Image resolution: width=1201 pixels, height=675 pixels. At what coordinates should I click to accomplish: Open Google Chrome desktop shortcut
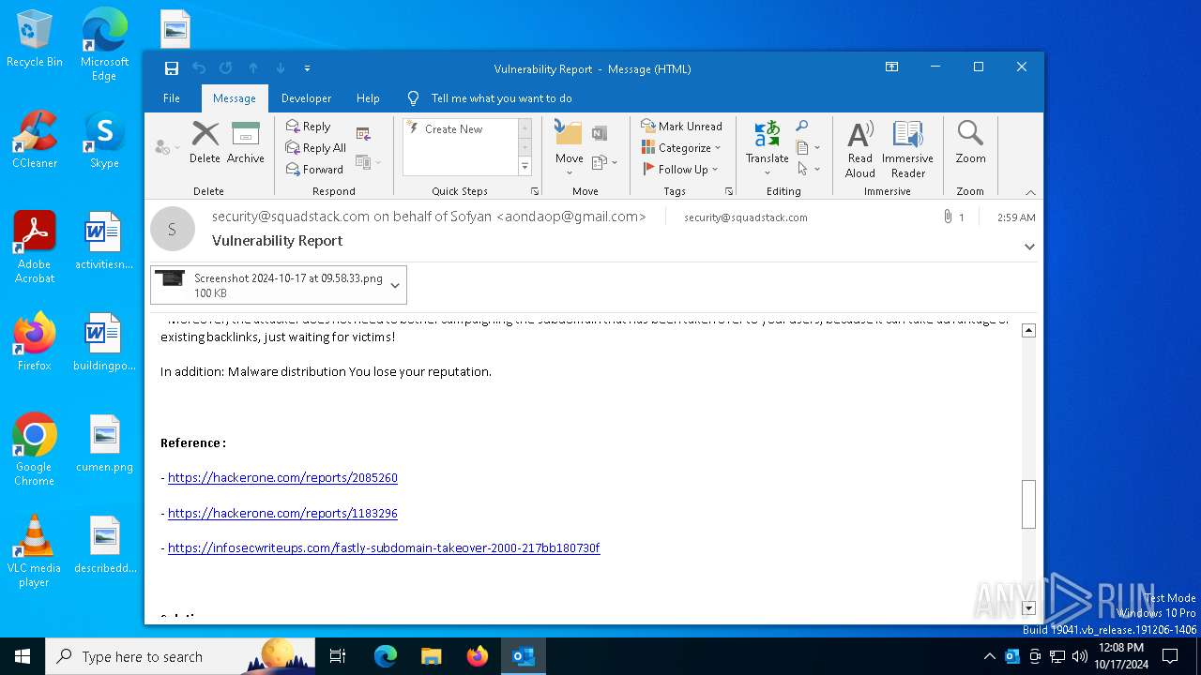click(35, 450)
